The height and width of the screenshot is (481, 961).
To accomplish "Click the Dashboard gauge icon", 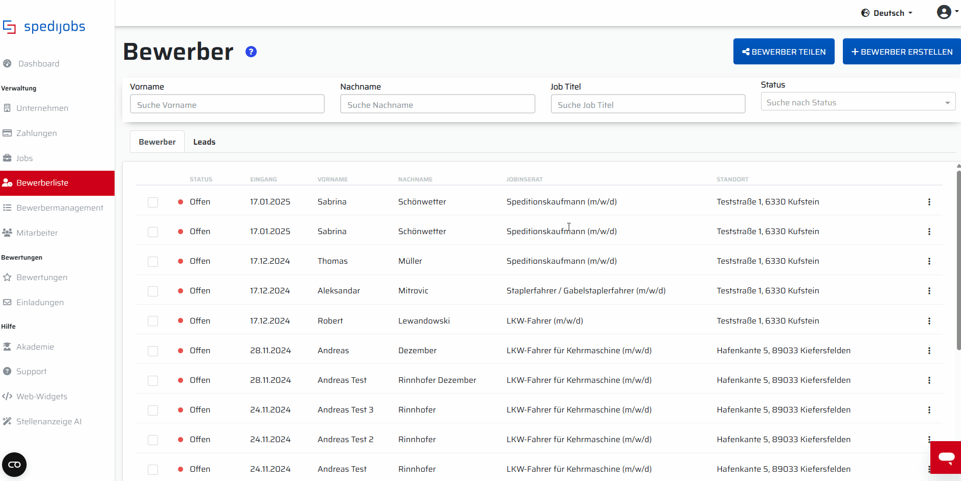I will pos(7,63).
